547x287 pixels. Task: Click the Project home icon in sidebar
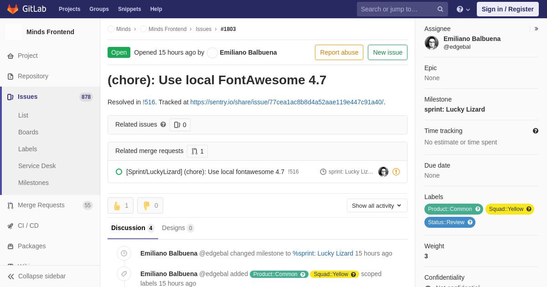pyautogui.click(x=10, y=56)
